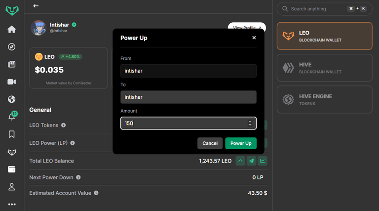Increase the amount with the up stepper
The width and height of the screenshot is (379, 211).
click(x=250, y=122)
